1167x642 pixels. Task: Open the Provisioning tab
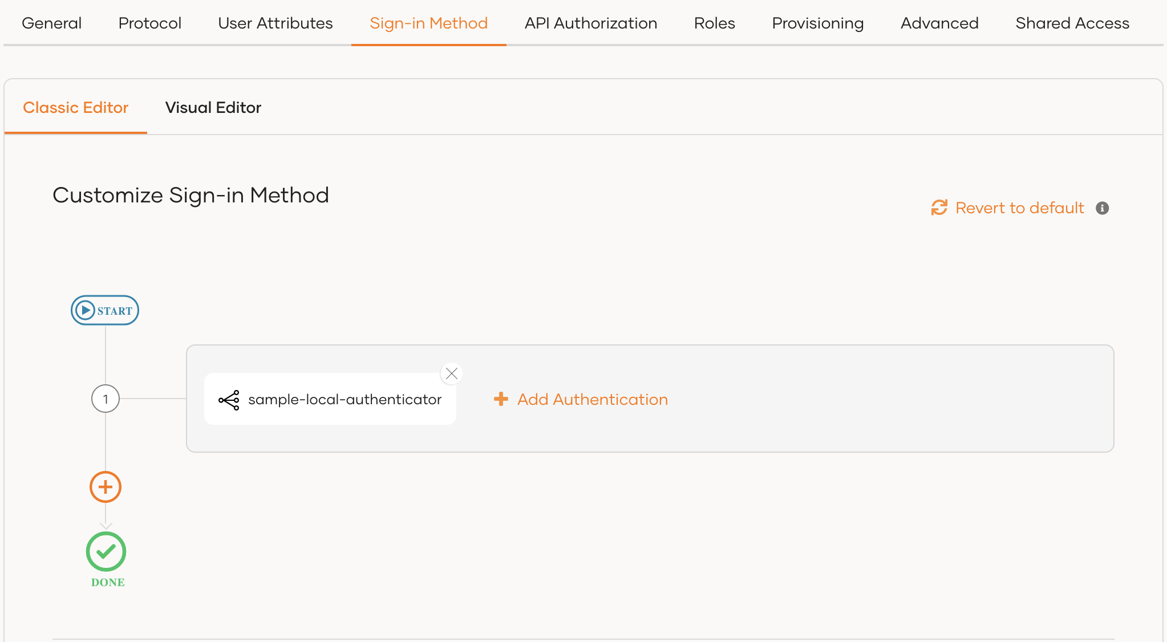tap(817, 23)
